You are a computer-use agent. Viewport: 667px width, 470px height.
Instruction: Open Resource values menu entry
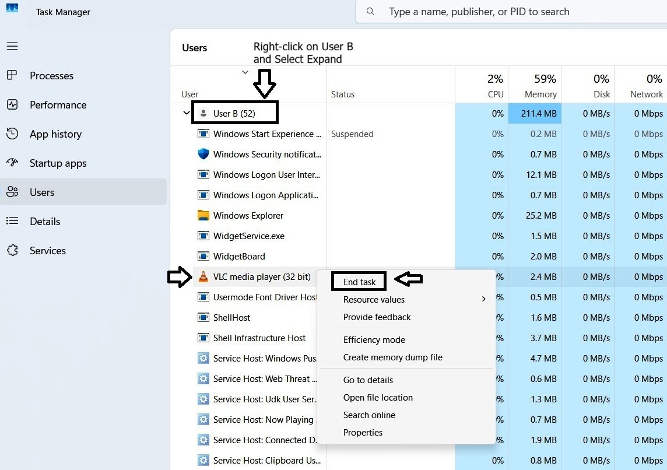click(x=374, y=300)
